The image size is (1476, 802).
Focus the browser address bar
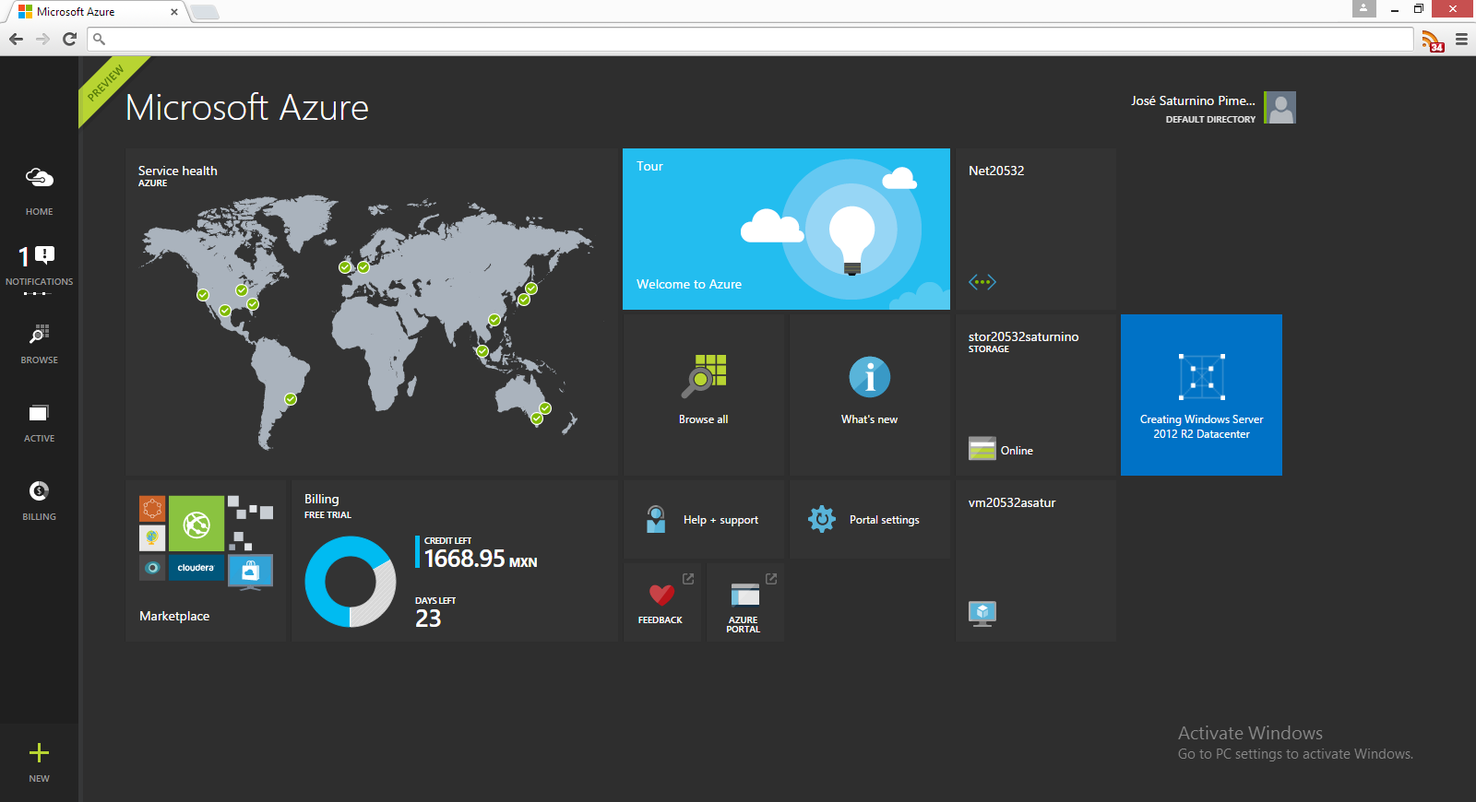(750, 39)
